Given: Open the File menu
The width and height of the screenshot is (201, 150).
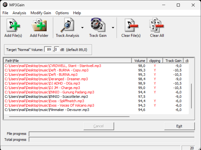Looking at the screenshot, I should tap(5, 13).
